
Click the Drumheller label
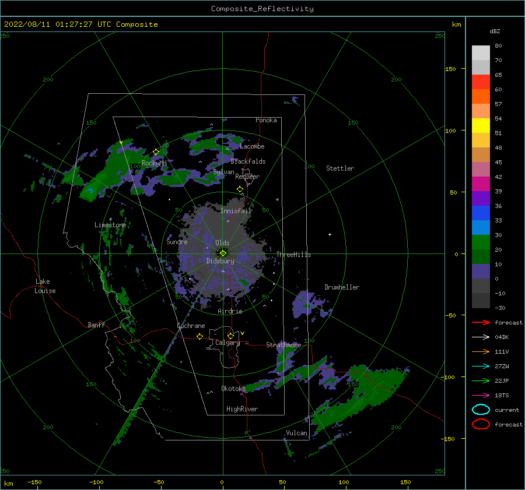pyautogui.click(x=342, y=287)
